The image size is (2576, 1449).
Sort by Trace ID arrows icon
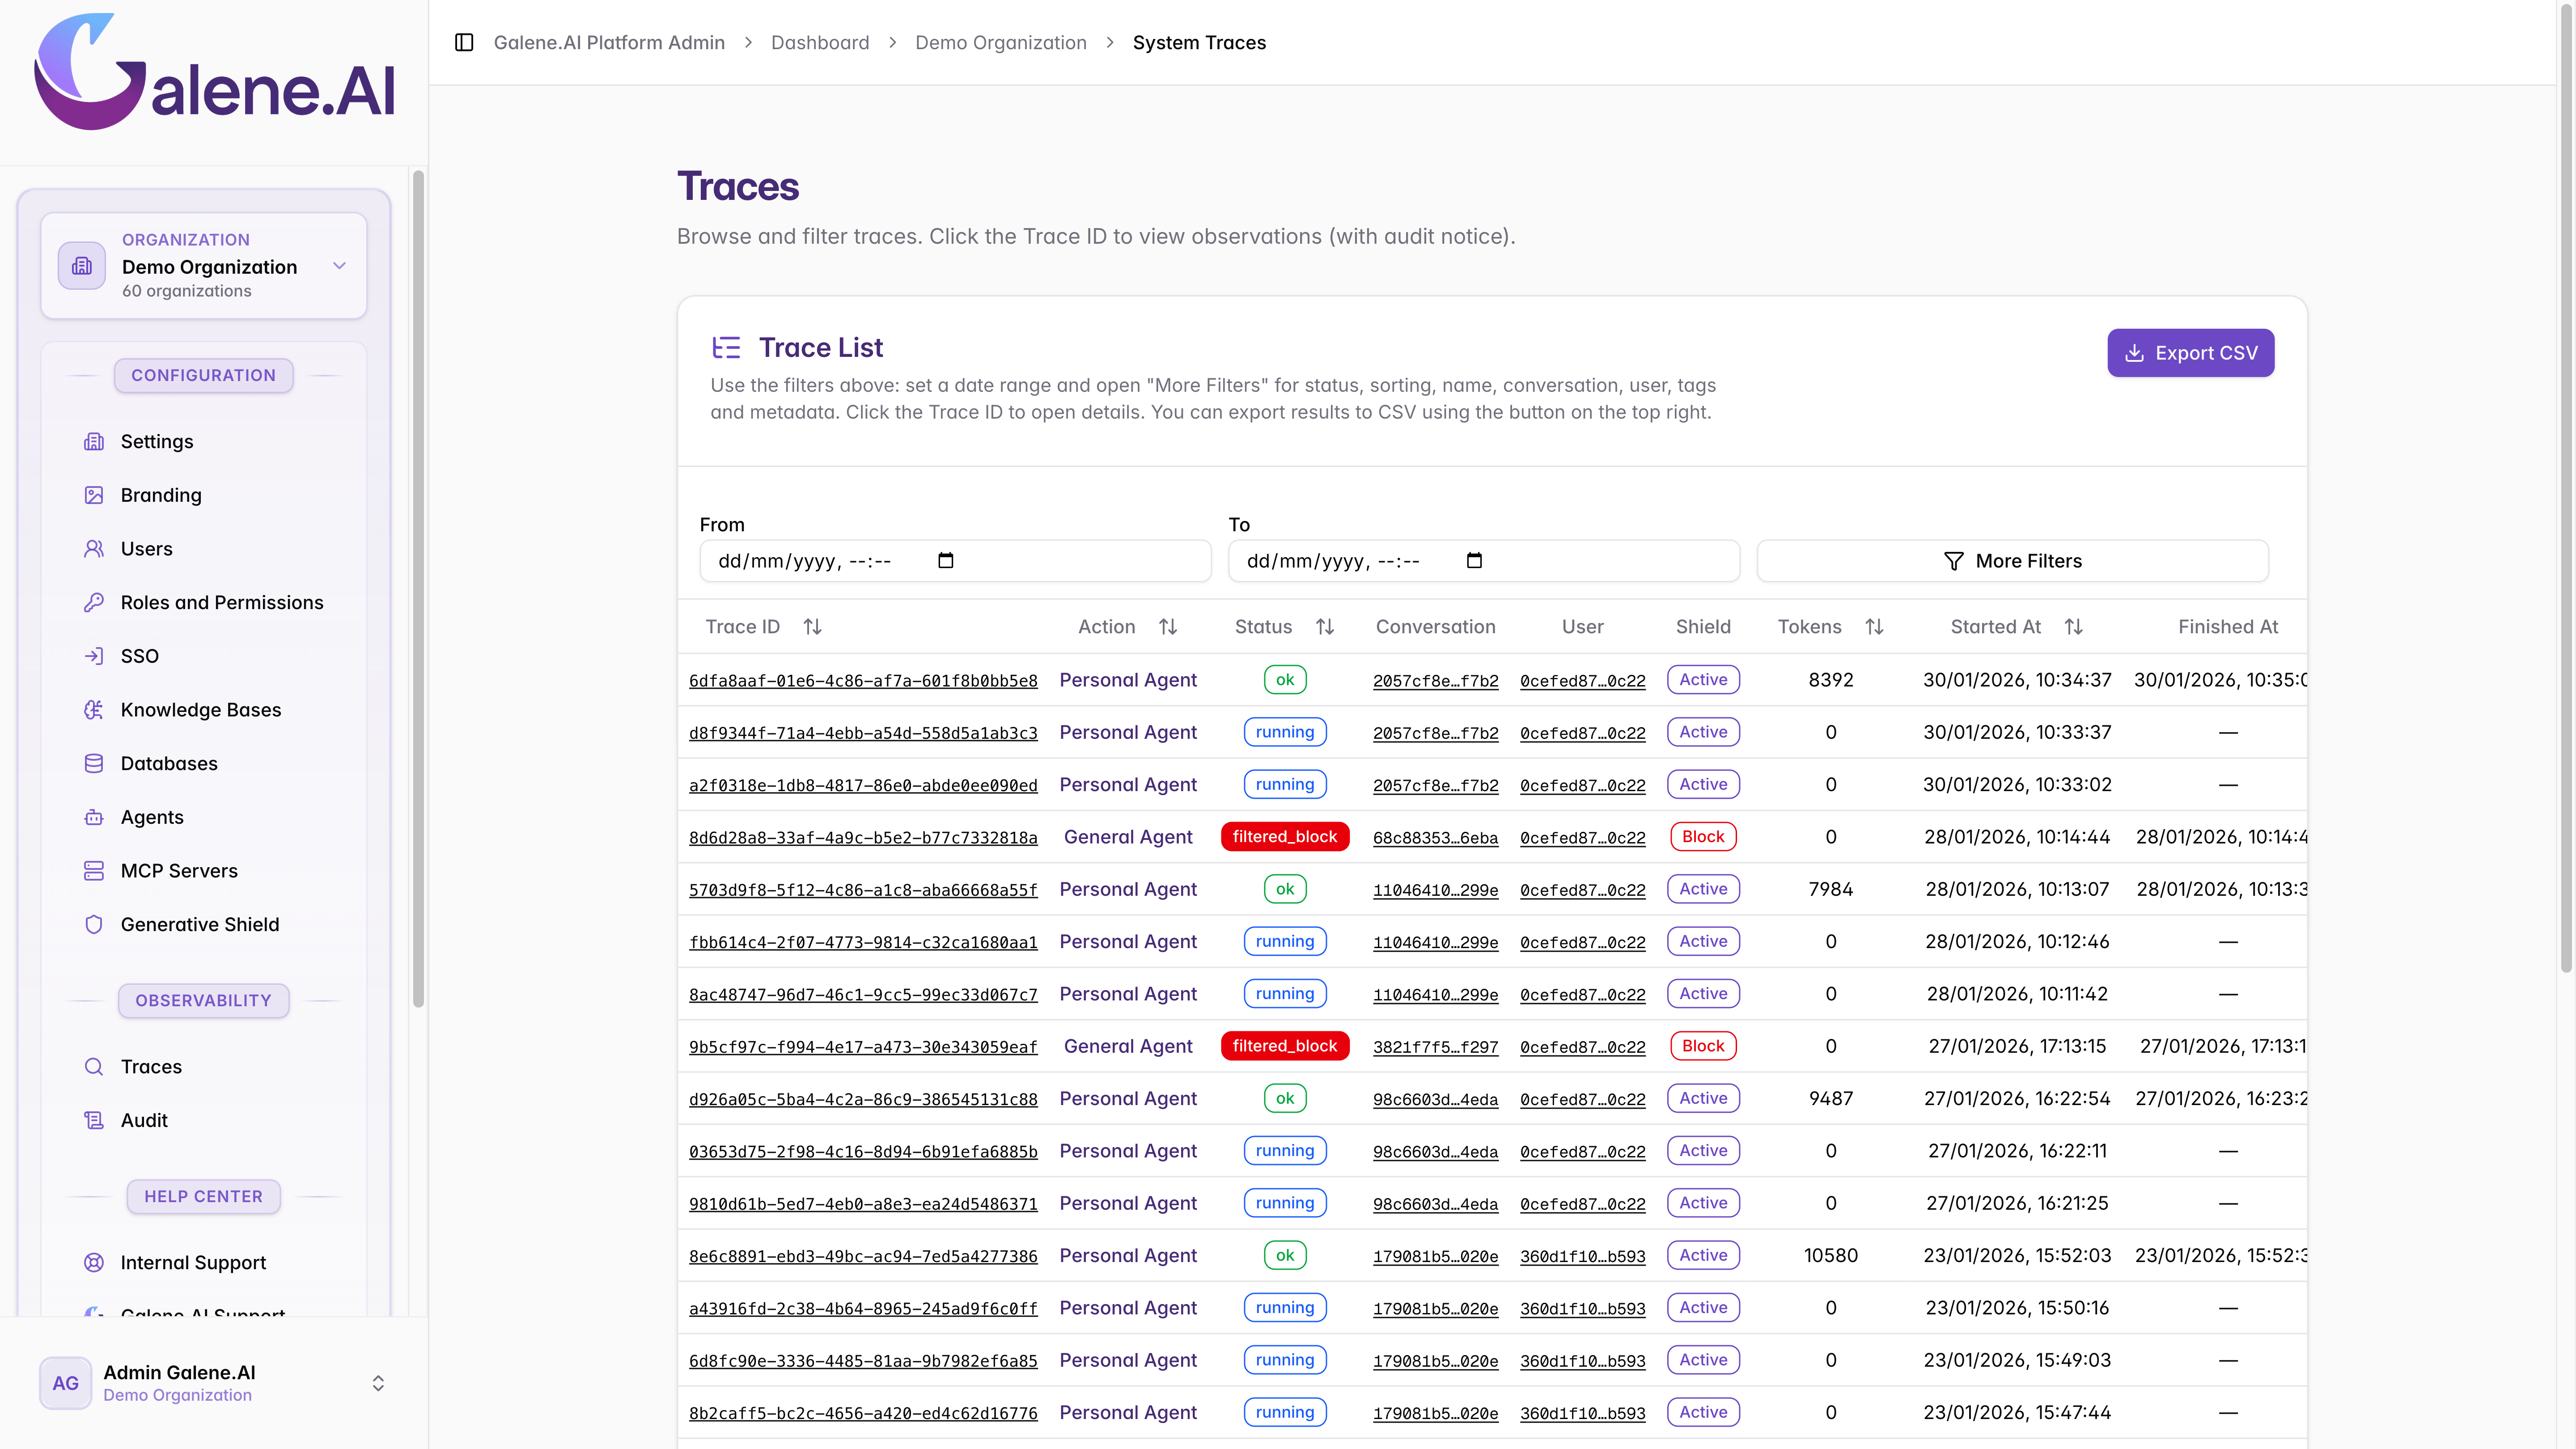pos(812,627)
